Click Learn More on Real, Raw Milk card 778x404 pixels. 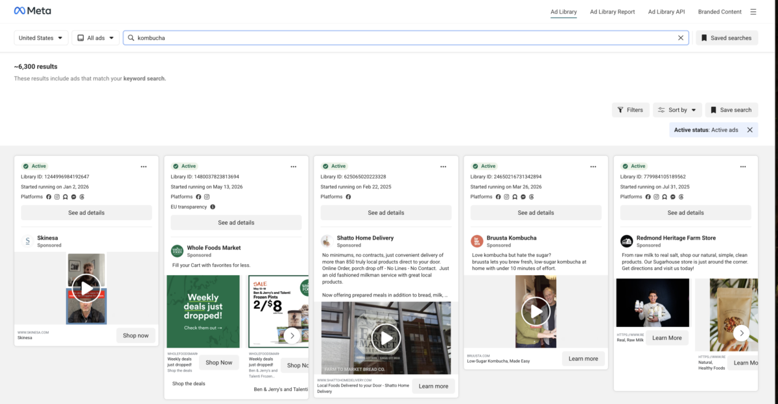(x=667, y=338)
